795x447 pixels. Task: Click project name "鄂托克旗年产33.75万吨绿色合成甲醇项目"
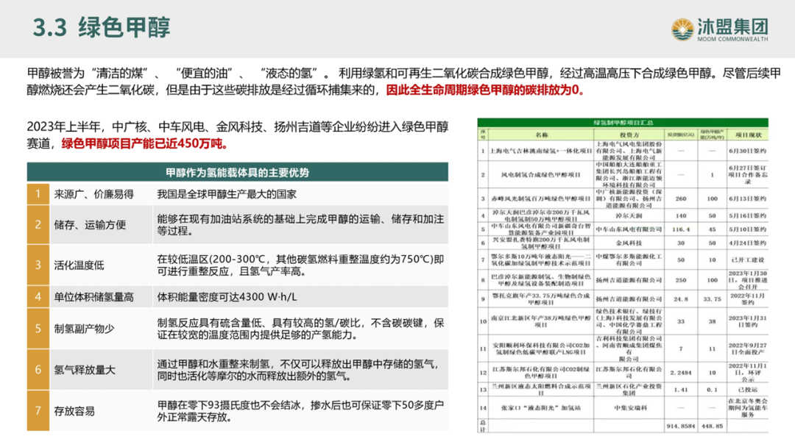[x=541, y=299]
